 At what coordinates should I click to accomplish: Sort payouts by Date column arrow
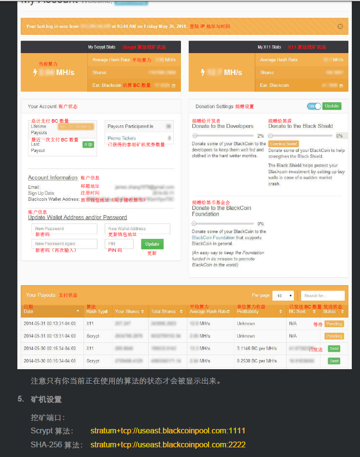point(78,311)
